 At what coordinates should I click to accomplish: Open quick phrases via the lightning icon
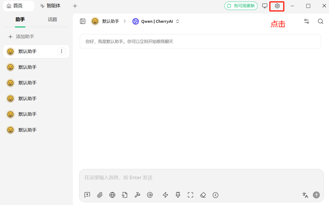point(165,195)
